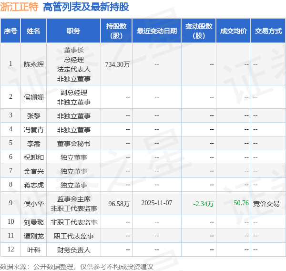Click the 96.58万 shareholding value
286x271 pixels.
tap(119, 203)
